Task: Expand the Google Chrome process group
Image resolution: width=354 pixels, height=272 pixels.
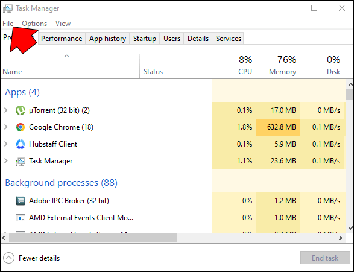Action: (x=6, y=127)
